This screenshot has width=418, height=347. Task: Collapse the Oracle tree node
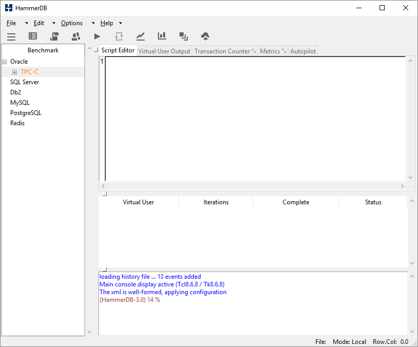click(5, 62)
